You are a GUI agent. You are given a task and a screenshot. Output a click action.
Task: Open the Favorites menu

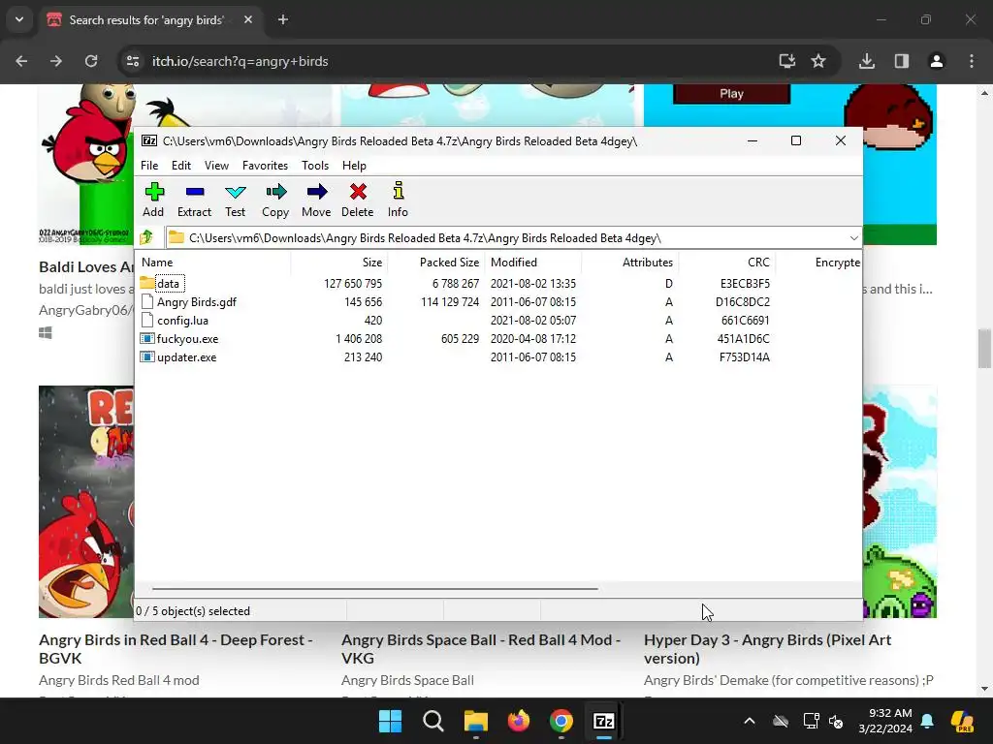pyautogui.click(x=266, y=165)
